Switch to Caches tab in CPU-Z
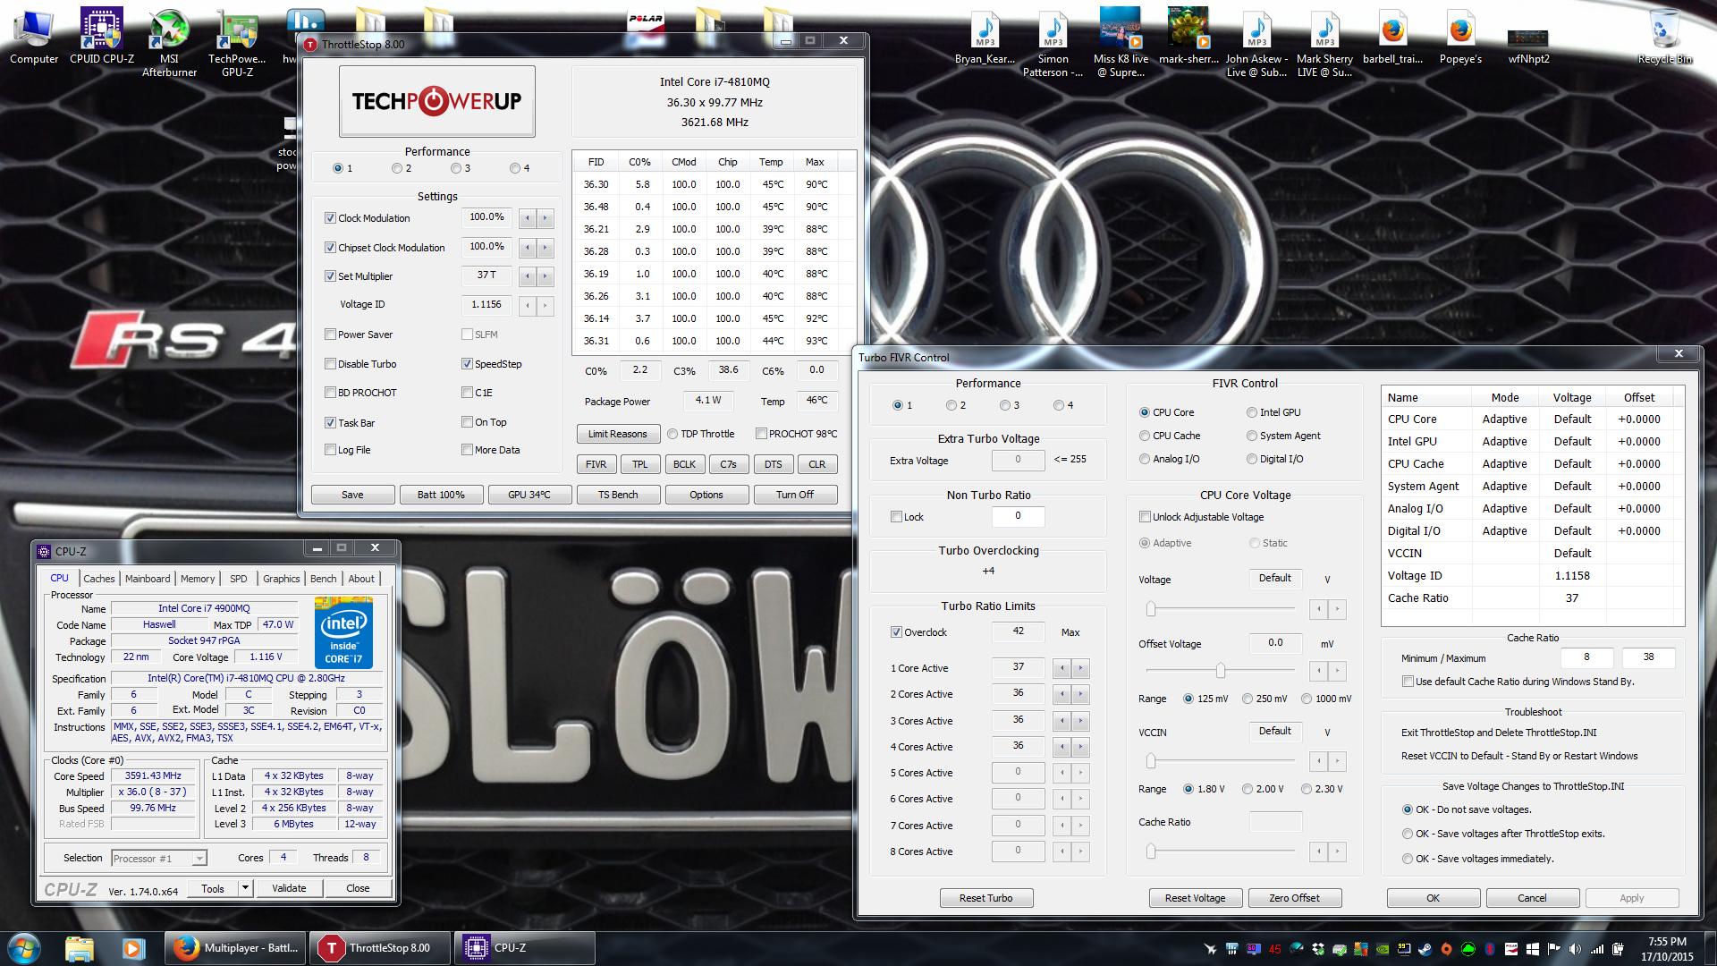 tap(99, 579)
